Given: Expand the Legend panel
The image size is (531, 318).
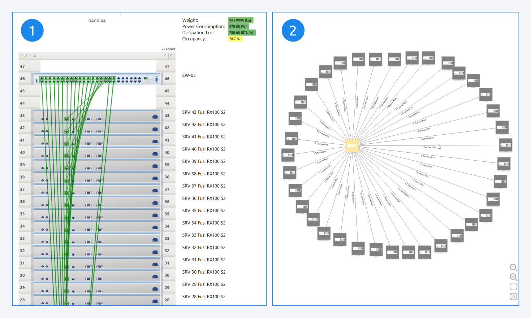Looking at the screenshot, I should [168, 49].
